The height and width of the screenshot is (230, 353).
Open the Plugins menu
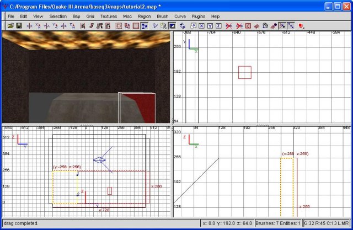(x=199, y=17)
